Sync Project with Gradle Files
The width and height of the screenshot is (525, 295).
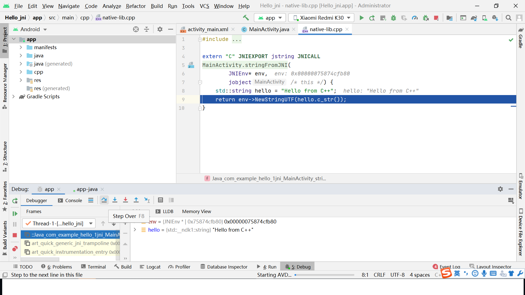tap(474, 18)
